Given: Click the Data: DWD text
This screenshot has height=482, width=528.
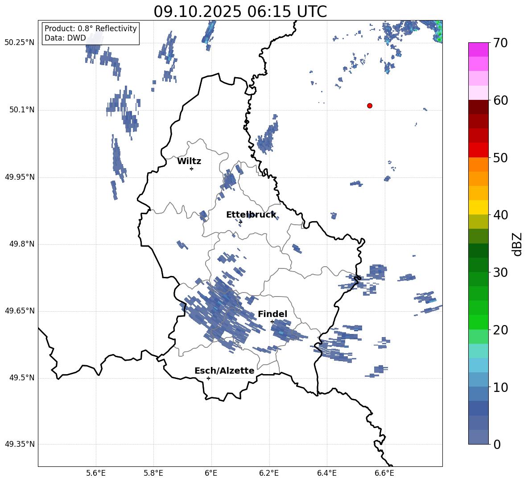Looking at the screenshot, I should 65,38.
